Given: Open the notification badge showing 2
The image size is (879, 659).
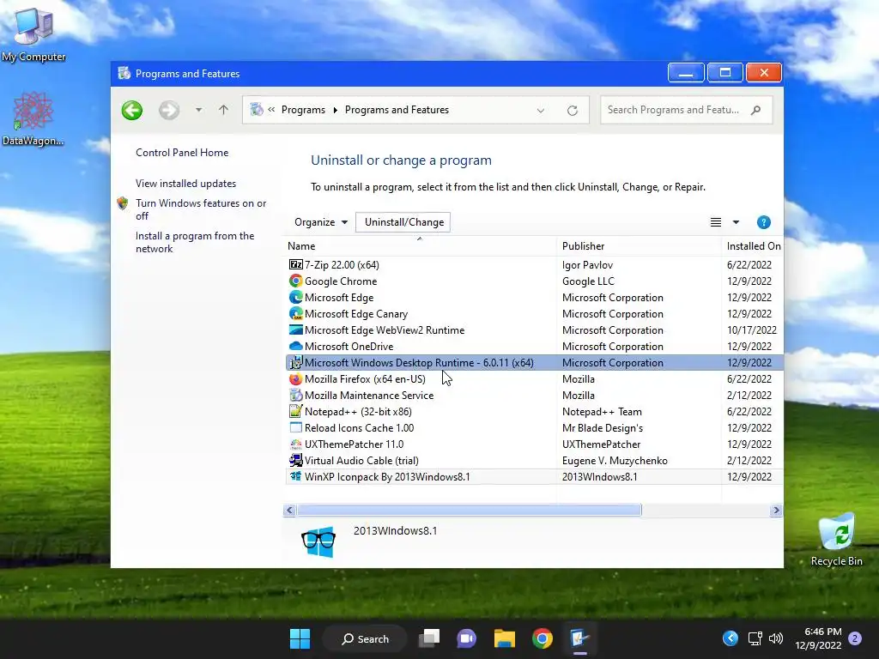Looking at the screenshot, I should [855, 638].
